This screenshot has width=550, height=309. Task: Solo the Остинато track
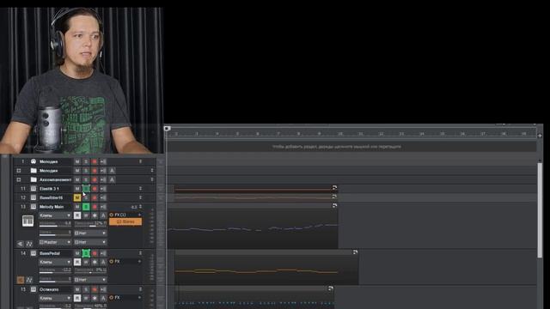[x=86, y=289]
